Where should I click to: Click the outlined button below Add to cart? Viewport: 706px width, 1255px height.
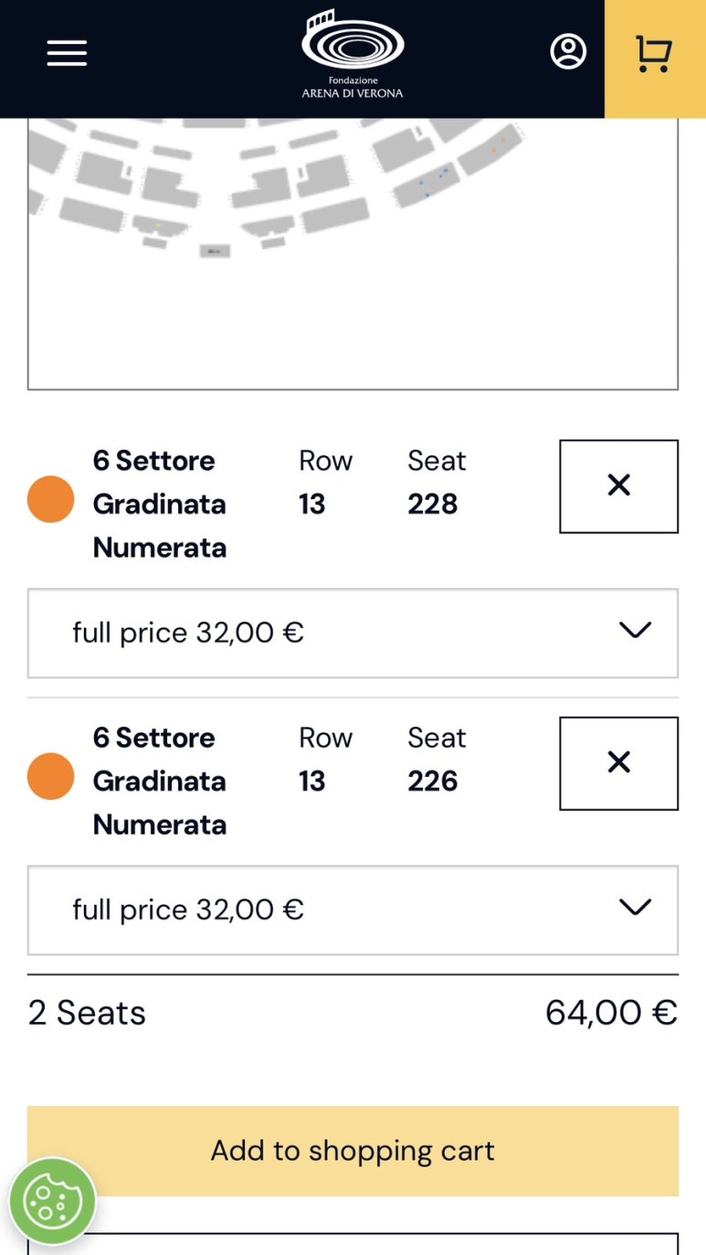point(353,1243)
